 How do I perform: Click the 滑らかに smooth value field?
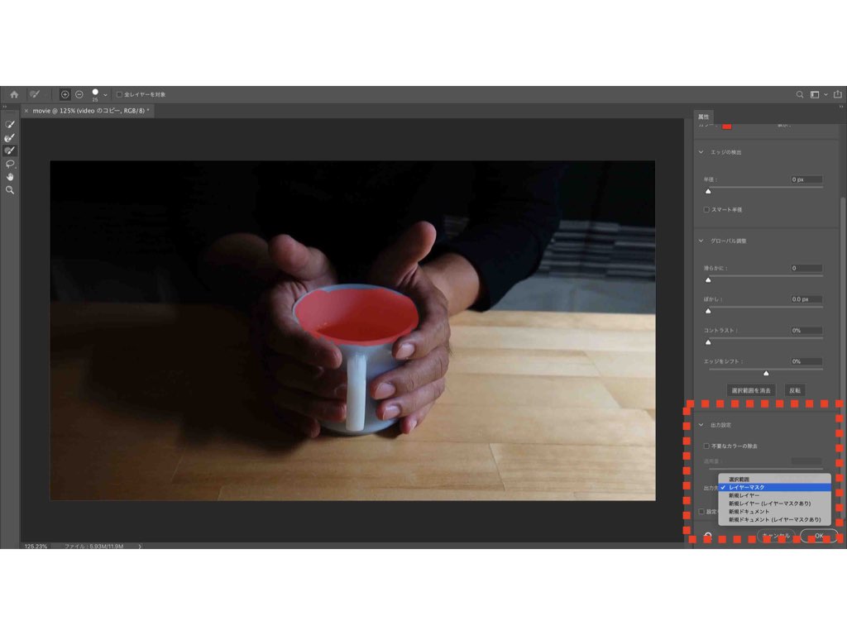pyautogui.click(x=806, y=268)
